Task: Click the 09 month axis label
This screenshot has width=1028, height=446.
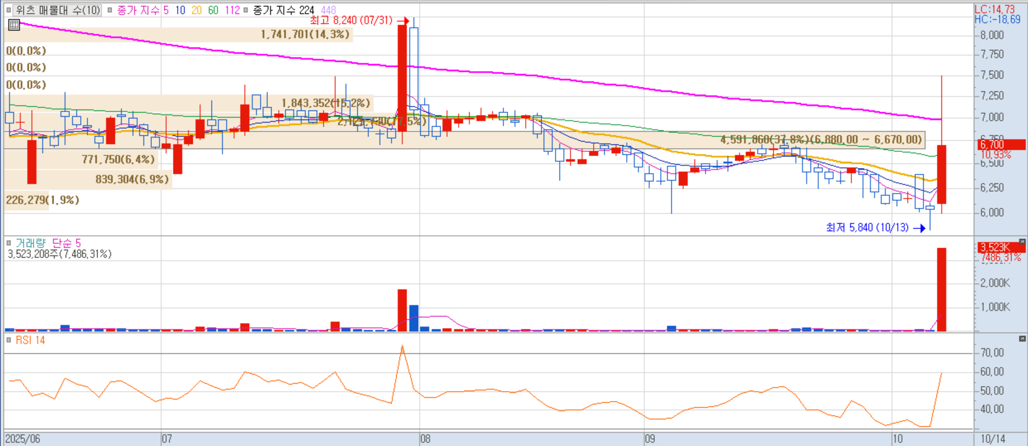Action: (x=650, y=439)
